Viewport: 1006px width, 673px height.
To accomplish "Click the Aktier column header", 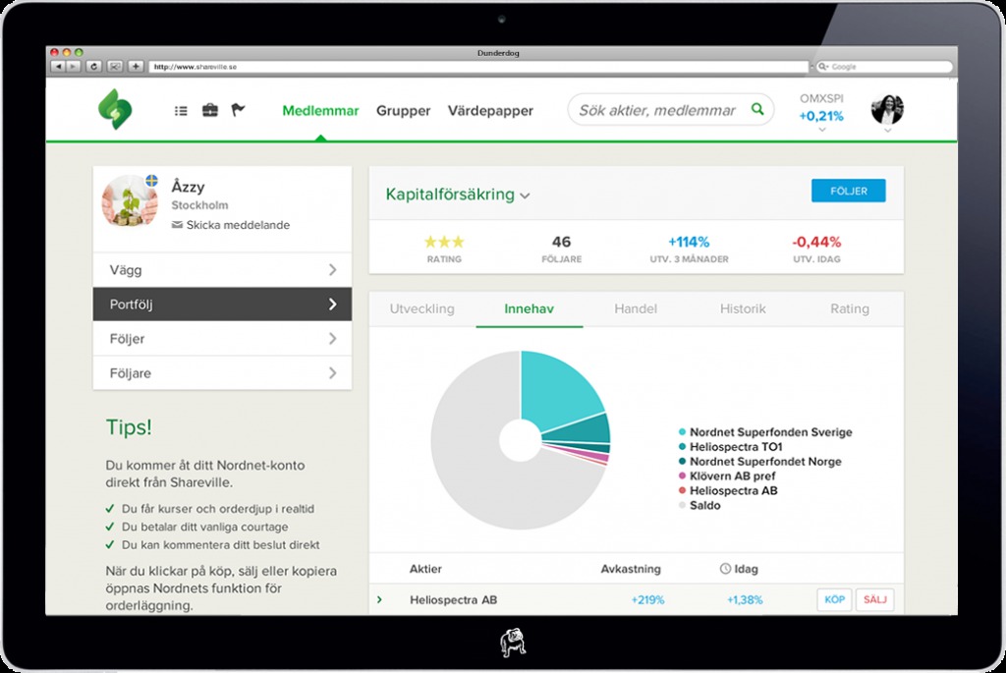I will click(425, 569).
